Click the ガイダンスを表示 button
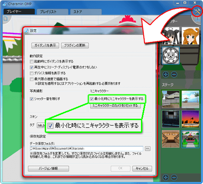The height and width of the screenshot is (184, 203). pos(45,45)
